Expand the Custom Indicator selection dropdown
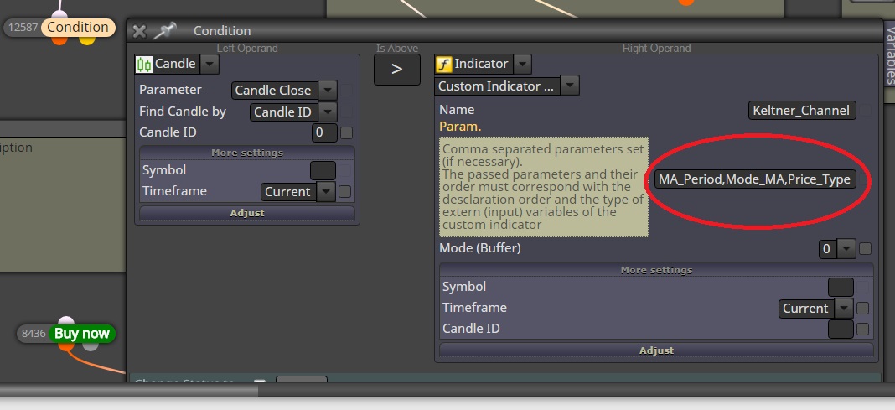The image size is (895, 410). pyautogui.click(x=570, y=86)
